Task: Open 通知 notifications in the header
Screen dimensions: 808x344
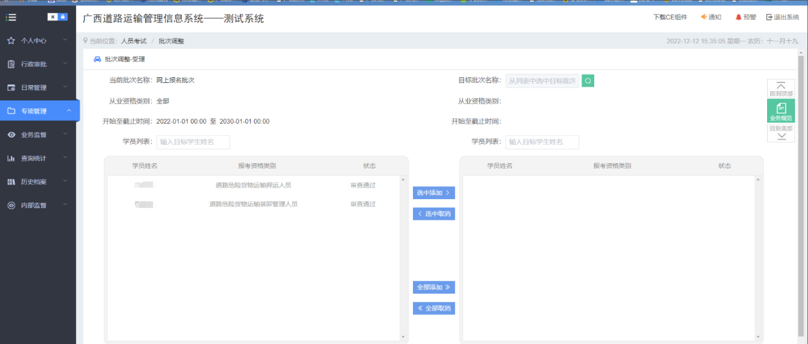Action: click(711, 17)
